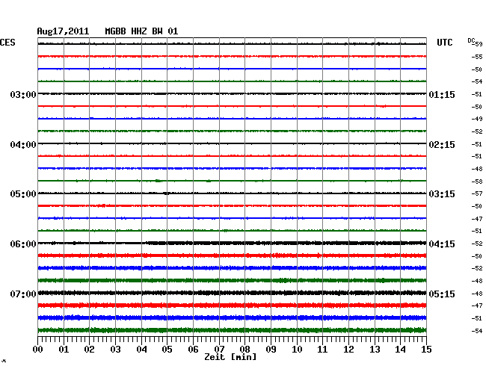This screenshot has height=369, width=486.
Task: Click the 07 minute axis tick label
Action: (219, 350)
